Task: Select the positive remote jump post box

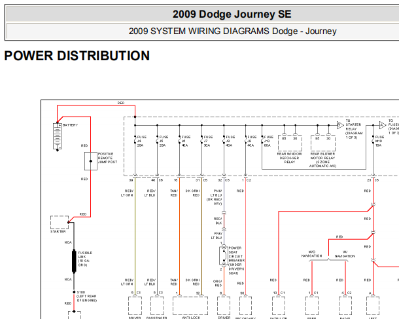Action: [91, 161]
